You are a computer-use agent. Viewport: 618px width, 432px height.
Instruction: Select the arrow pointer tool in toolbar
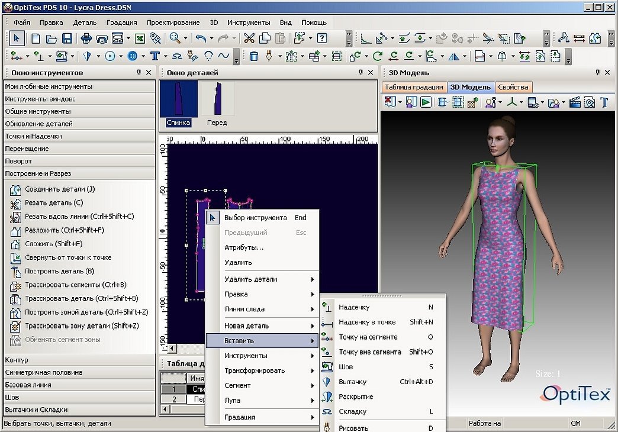[x=16, y=38]
